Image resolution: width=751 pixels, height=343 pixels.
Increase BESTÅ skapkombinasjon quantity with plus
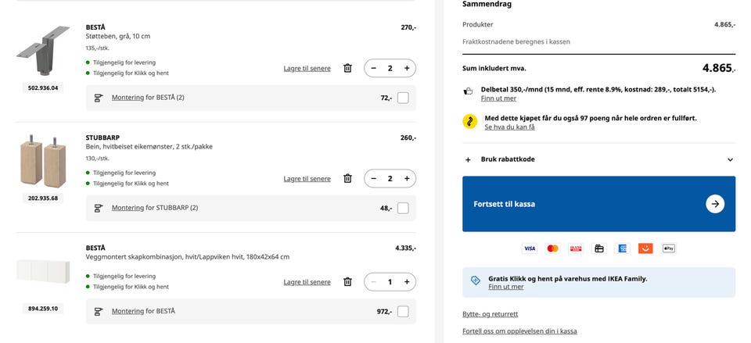tap(407, 281)
